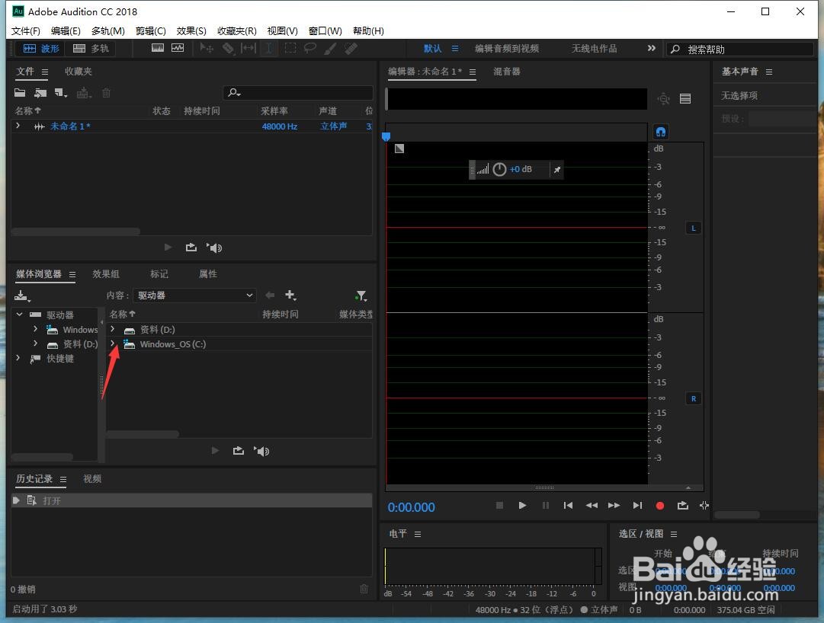Click the Stop transport button
Screen dimensions: 824x623
click(x=500, y=506)
